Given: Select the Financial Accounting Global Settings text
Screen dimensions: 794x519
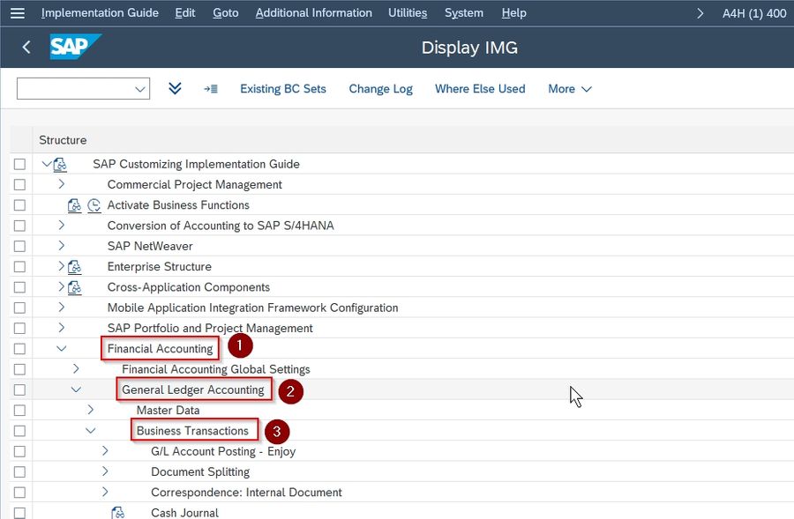Looking at the screenshot, I should point(216,369).
